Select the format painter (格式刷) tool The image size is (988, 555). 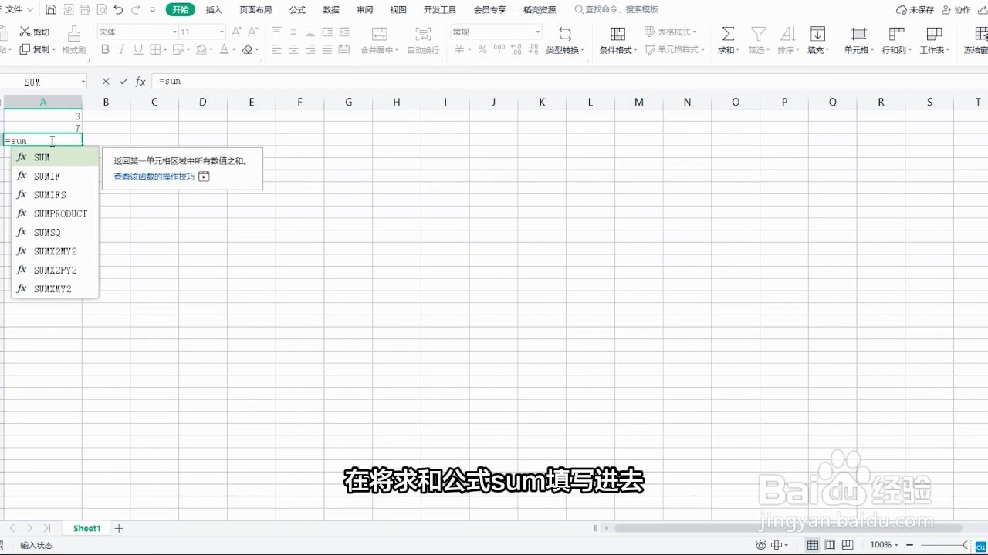coord(74,39)
